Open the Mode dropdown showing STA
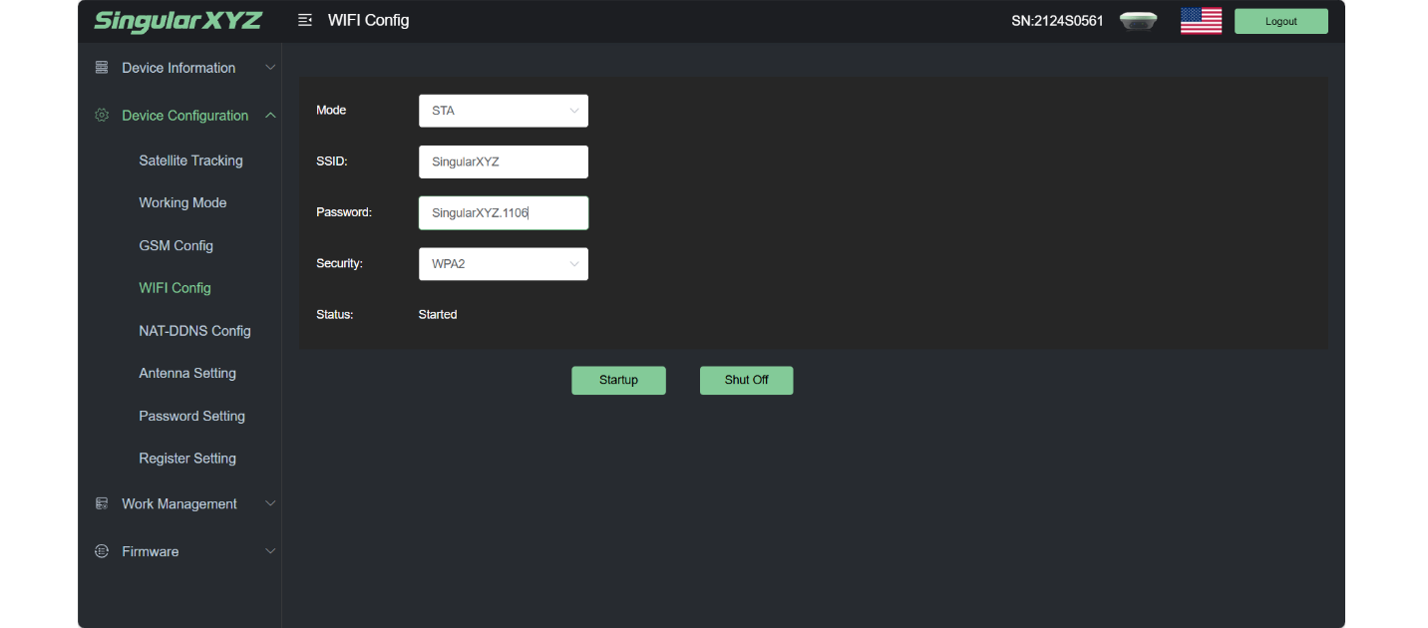Screen dimensions: 1428x628 [x=503, y=111]
